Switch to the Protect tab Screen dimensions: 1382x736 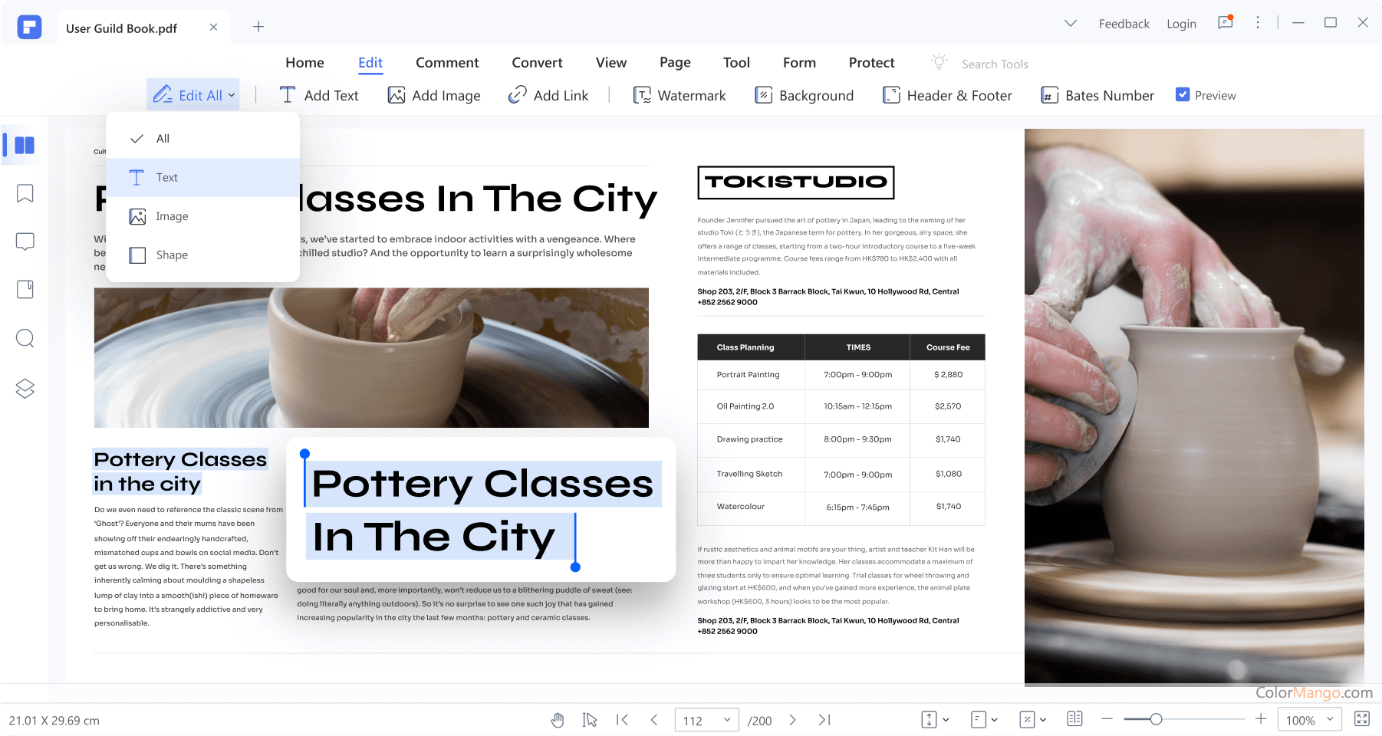pyautogui.click(x=871, y=62)
